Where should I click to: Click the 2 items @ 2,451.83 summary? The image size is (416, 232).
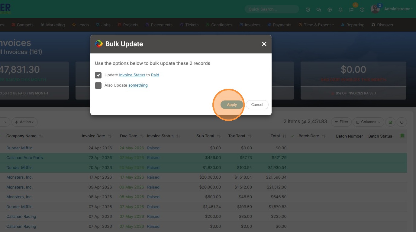[x=305, y=122]
